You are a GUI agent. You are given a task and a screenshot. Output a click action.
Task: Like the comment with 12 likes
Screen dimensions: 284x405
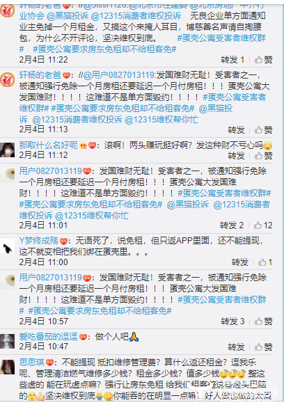coord(263,225)
